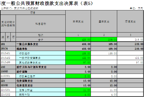This screenshot has height=97, width=144.
Task: Click the 97.00 cell under 项目支出
Action: coord(130,62)
